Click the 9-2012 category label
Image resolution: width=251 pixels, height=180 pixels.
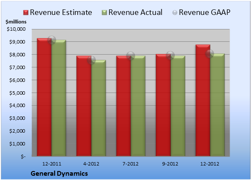[170, 164]
